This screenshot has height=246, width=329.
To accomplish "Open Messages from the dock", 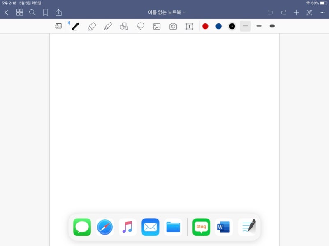I will pos(82,227).
